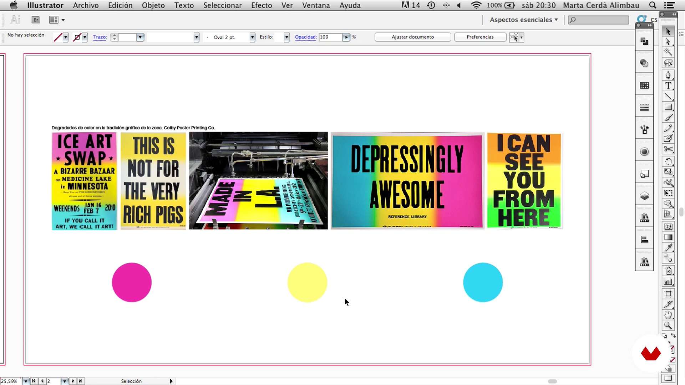Change the screen mode at toolbox bottom
The width and height of the screenshot is (685, 385).
pos(668,378)
